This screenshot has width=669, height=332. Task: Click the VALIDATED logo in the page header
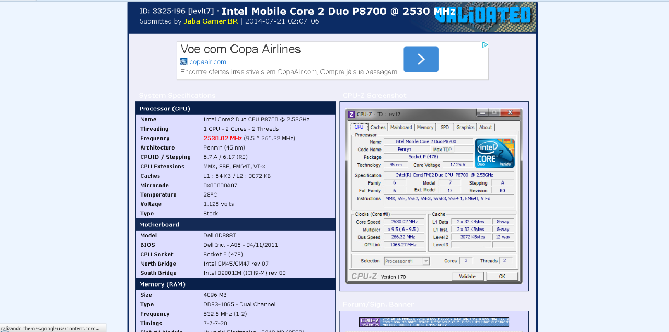tap(485, 15)
